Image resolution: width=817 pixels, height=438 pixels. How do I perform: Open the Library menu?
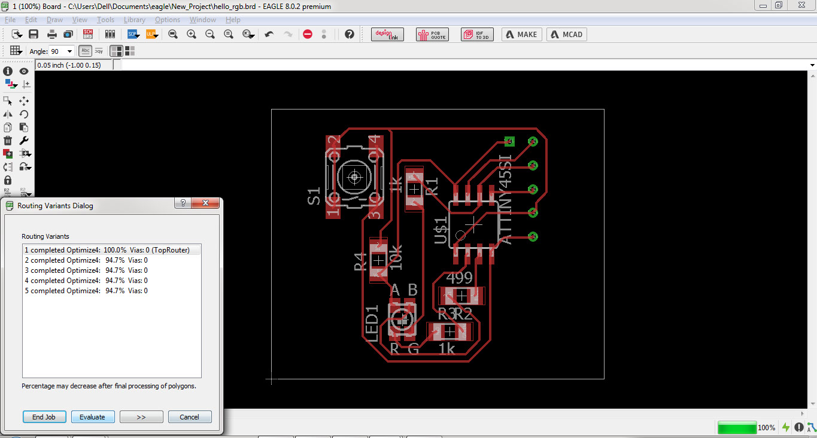click(x=134, y=20)
